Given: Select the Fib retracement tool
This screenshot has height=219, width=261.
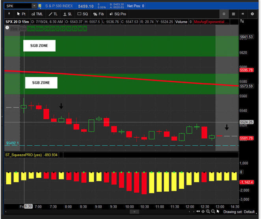Looking at the screenshot, I should coord(98,14).
